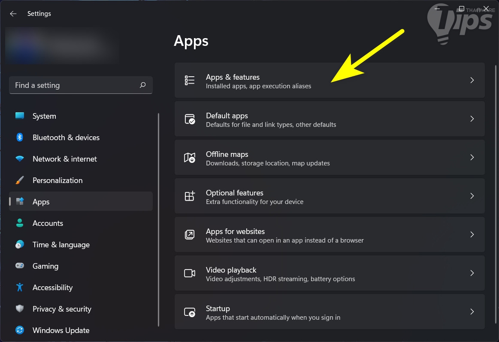Click the Optional features grid icon

[190, 196]
